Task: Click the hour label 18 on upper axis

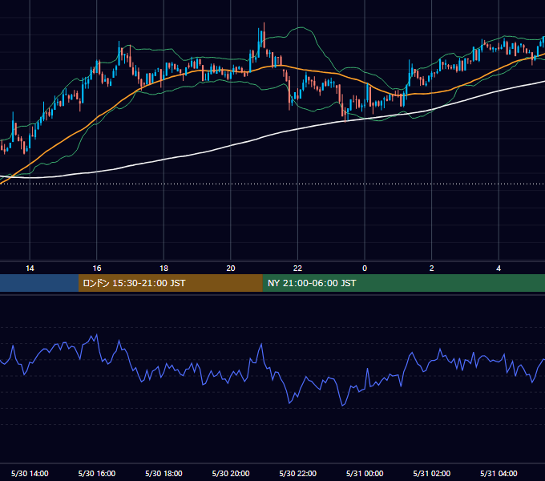Action: pos(163,269)
